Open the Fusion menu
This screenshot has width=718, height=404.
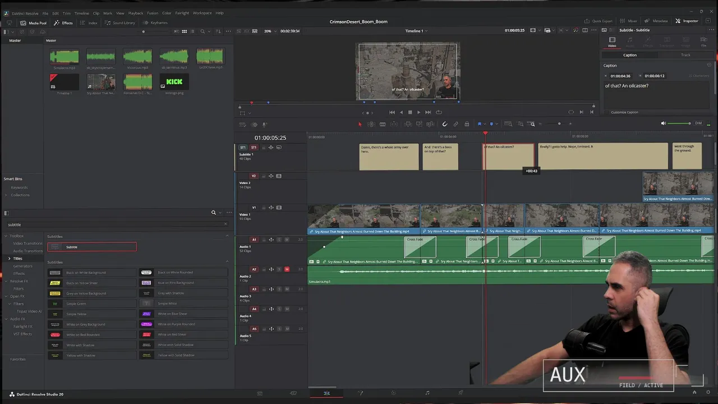pos(153,13)
